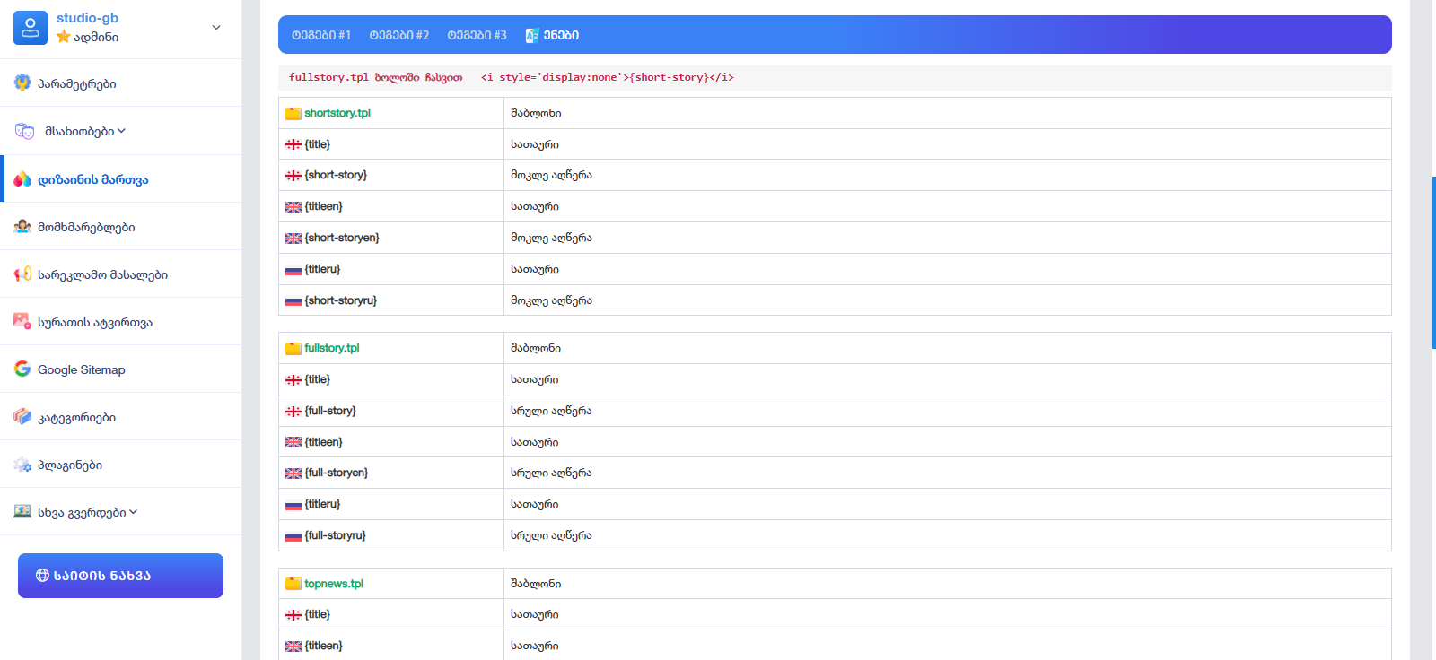1436x660 pixels.
Task: Click the პლაგინები plugins icon
Action: 22,465
